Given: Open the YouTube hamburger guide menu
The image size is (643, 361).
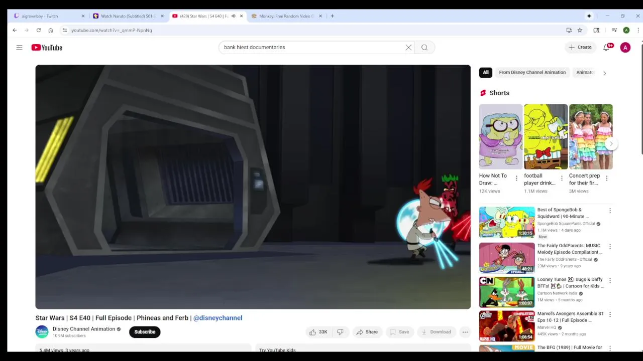Looking at the screenshot, I should [19, 48].
